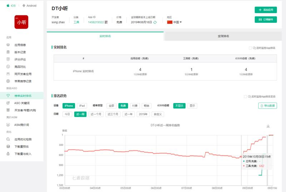Export data with 导出数据 button
The height and width of the screenshot is (192, 286).
[x=267, y=106]
